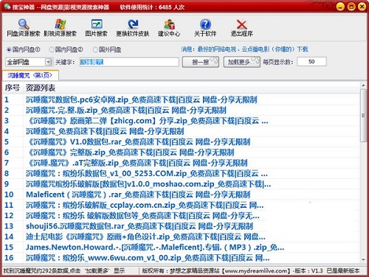The height and width of the screenshot is (277, 369).
Task: Click the 关键字 keyword input field
Action: [x=129, y=62]
